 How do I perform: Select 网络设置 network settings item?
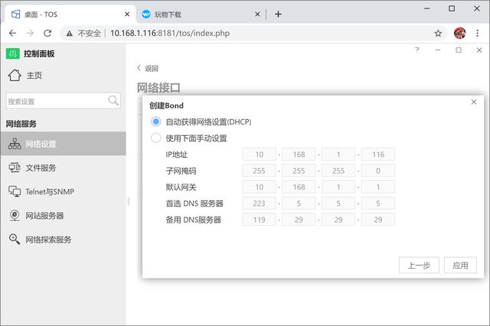41,144
